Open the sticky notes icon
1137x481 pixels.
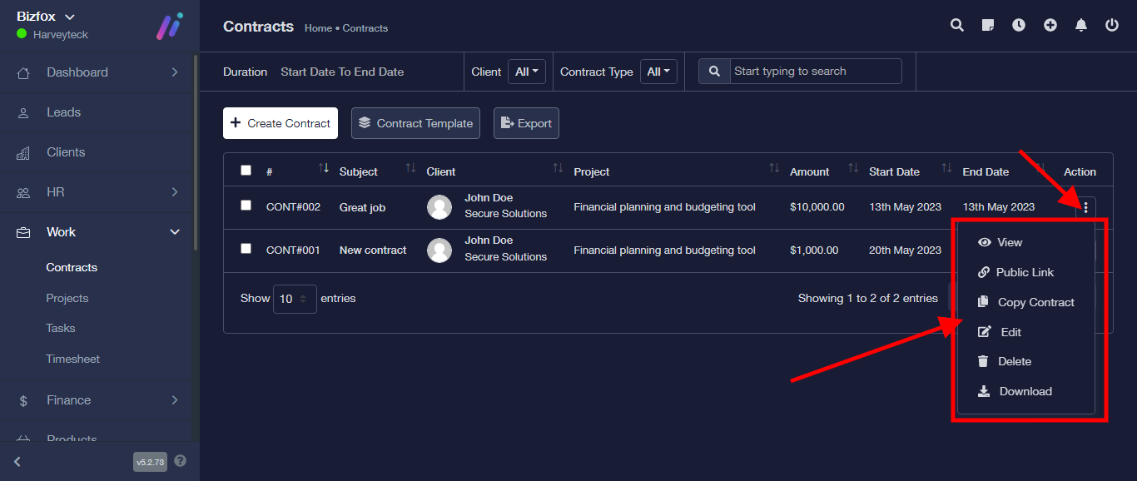click(988, 26)
